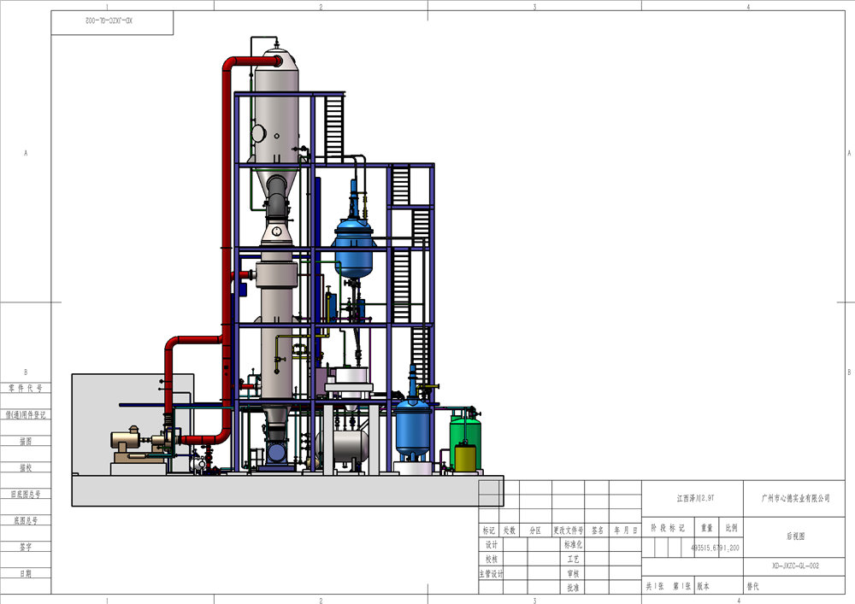The image size is (855, 604).
Task: Click the yellow container beside green tank
Action: pos(465,456)
